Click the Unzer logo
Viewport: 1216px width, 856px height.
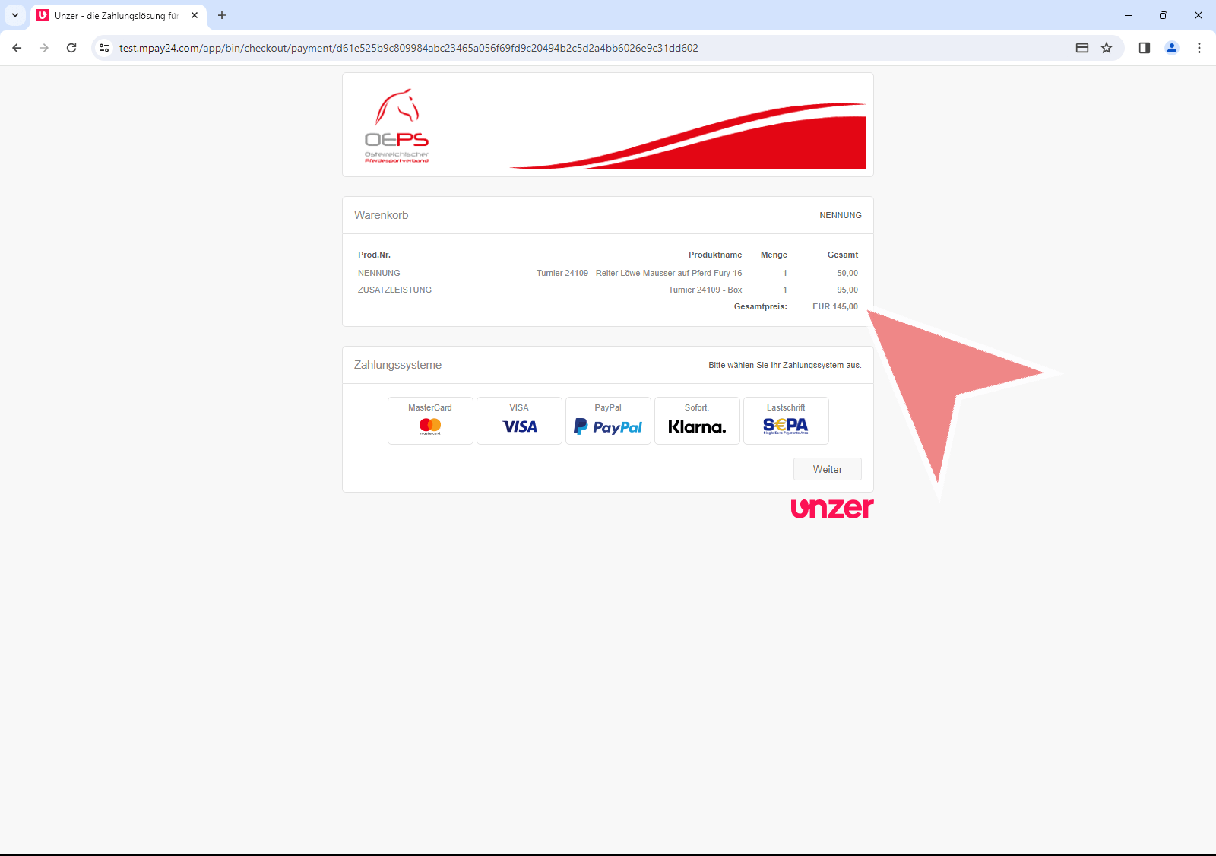[x=831, y=508]
